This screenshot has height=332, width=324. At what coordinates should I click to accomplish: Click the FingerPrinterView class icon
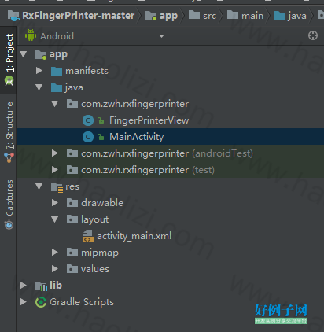tap(88, 120)
